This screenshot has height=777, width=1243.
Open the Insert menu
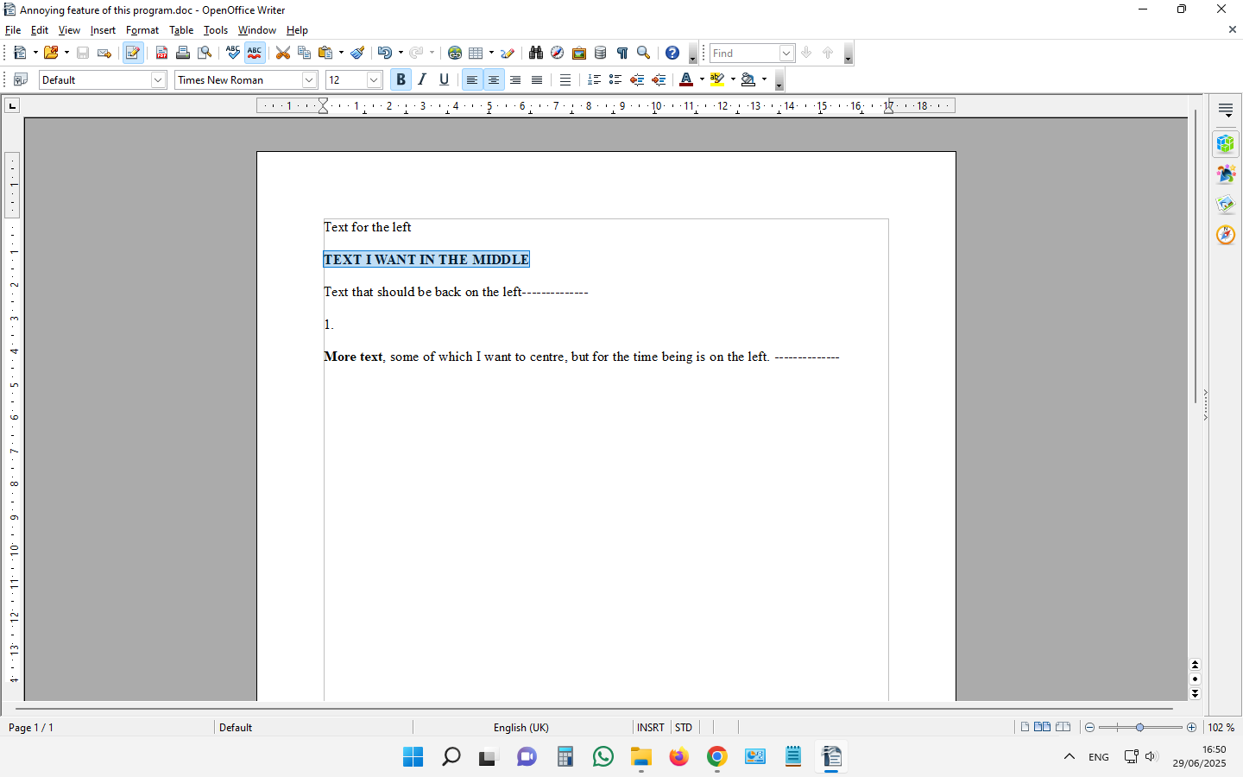(x=103, y=30)
